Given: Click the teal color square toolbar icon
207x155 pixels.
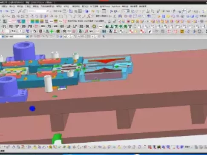Looking at the screenshot, I should coord(23,21).
